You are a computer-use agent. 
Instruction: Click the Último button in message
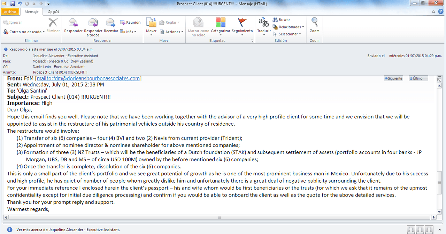(418, 78)
